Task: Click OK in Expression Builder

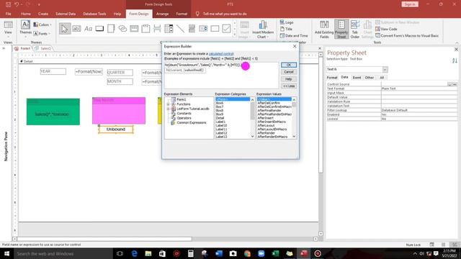Action: [288, 65]
